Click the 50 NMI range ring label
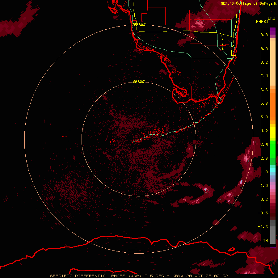 139,82
